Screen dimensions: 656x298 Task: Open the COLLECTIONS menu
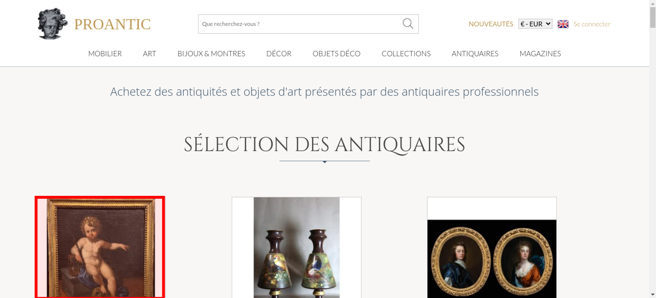[406, 53]
